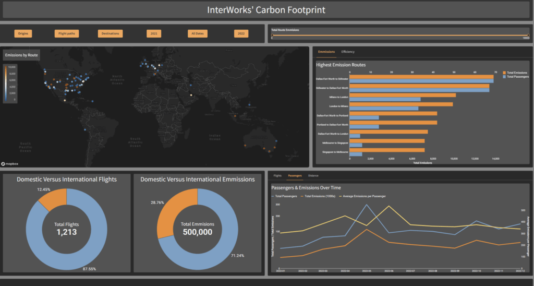Screen dimensions: 534x286
Task: Select the Flight paths button
Action: click(67, 33)
